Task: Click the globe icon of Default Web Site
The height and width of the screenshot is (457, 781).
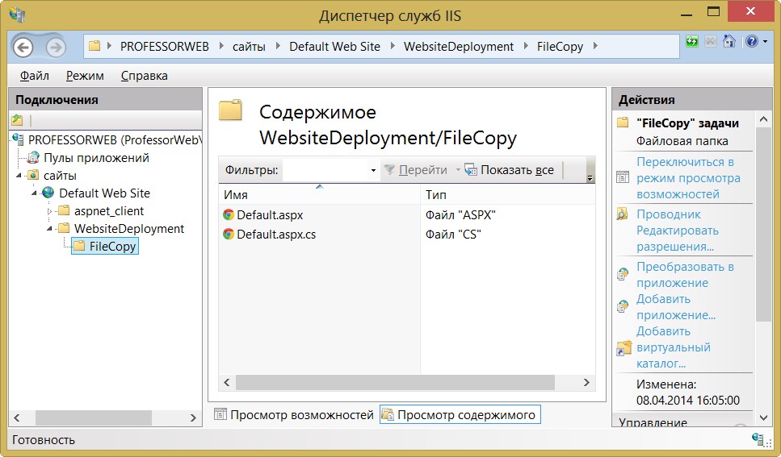Action: [x=48, y=193]
